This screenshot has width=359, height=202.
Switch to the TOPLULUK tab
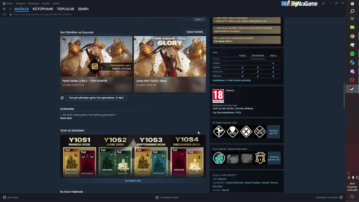[x=66, y=9]
